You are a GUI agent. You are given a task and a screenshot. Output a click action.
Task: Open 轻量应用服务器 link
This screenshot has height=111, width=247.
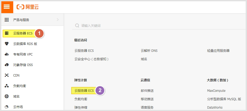pyautogui.click(x=218, y=51)
